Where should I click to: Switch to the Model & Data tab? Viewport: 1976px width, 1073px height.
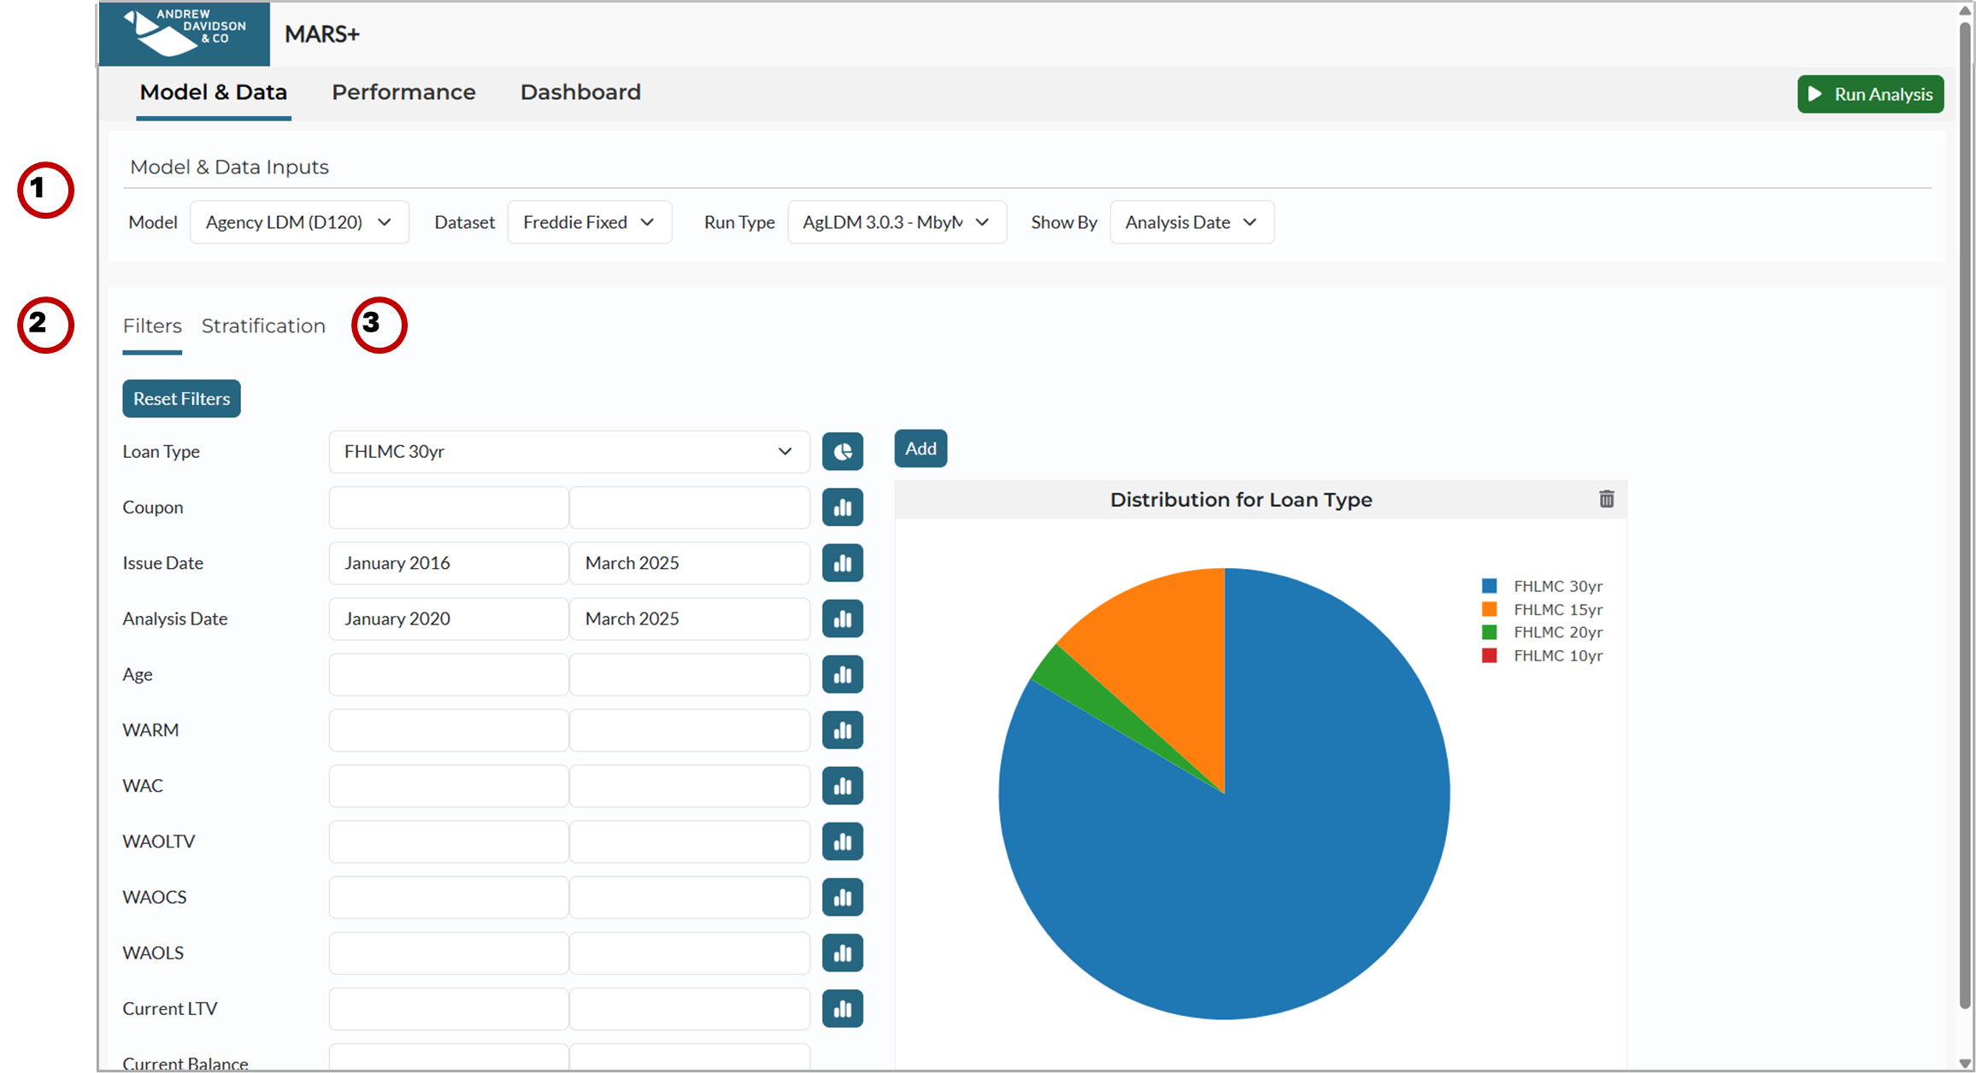pyautogui.click(x=214, y=92)
